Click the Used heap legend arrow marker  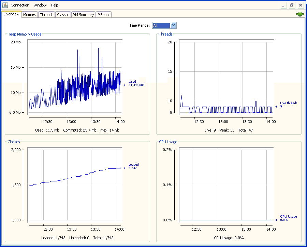click(x=125, y=85)
